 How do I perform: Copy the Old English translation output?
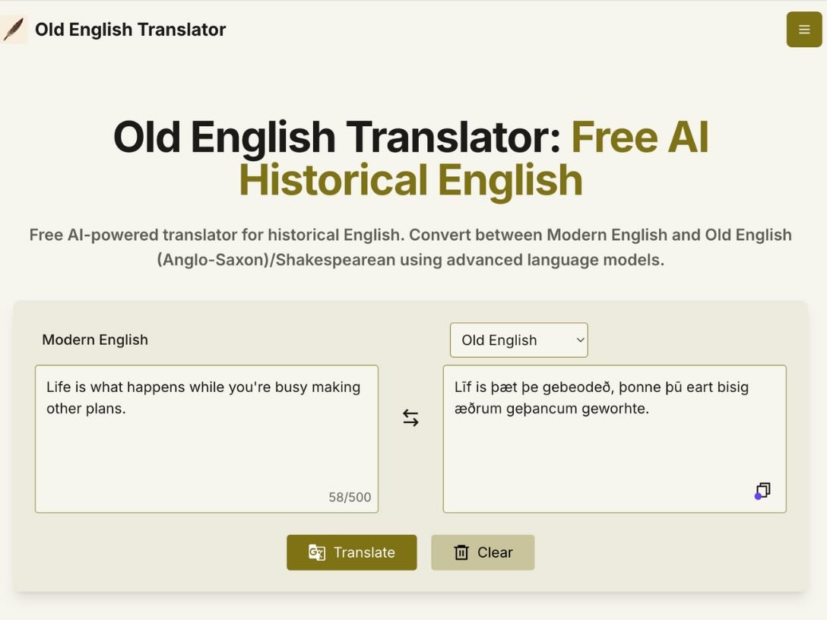point(762,491)
